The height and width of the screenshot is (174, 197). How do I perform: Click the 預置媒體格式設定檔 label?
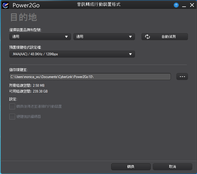[x=25, y=47]
